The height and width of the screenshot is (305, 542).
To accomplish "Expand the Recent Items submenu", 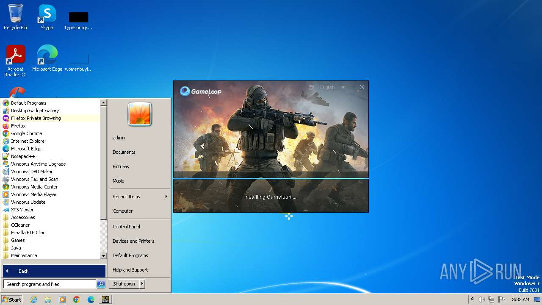I will (x=139, y=197).
